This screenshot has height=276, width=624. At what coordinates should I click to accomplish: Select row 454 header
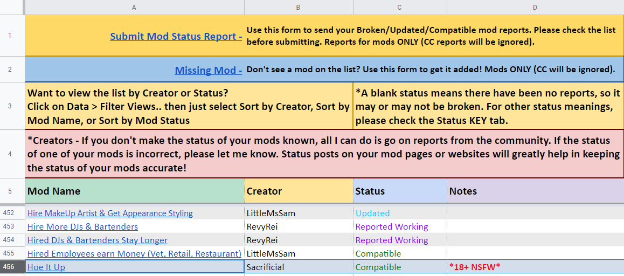(12, 240)
